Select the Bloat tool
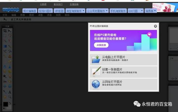This screenshot has width=178, height=112. coord(5,86)
